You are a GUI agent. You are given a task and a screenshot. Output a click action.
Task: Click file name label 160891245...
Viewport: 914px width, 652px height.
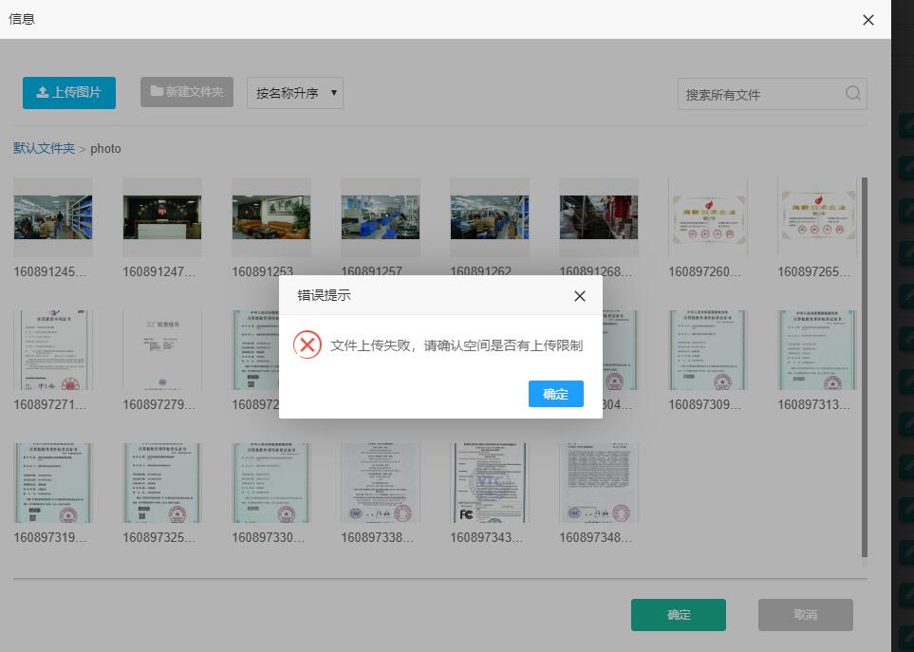[x=50, y=272]
